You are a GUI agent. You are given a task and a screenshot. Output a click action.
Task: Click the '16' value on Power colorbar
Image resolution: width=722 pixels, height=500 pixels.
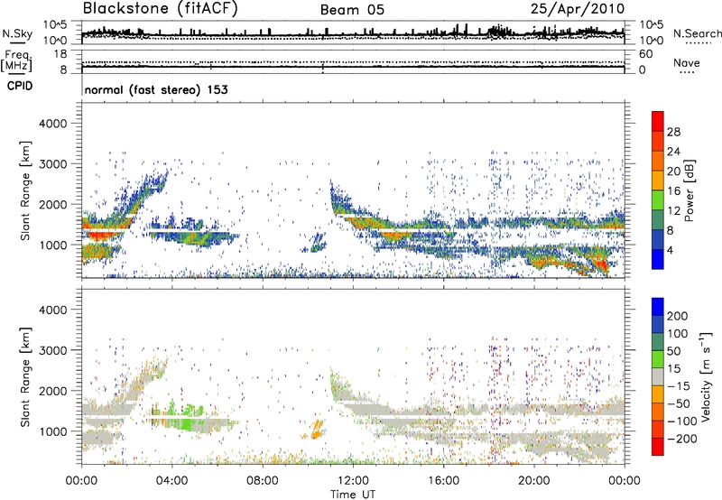tap(673, 191)
